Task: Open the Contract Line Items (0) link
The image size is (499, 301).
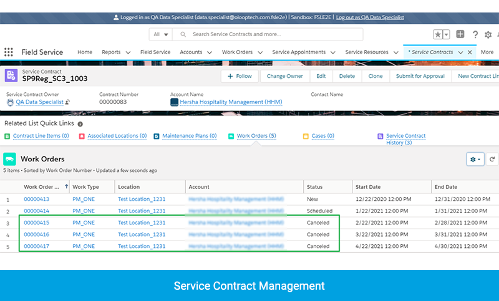Action: [41, 136]
